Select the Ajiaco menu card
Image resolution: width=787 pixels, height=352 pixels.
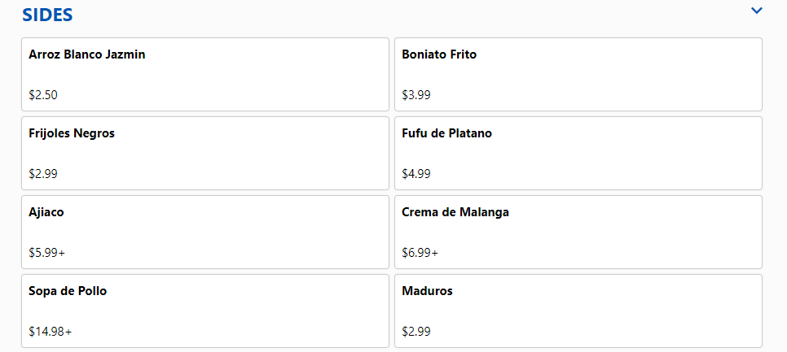[204, 232]
